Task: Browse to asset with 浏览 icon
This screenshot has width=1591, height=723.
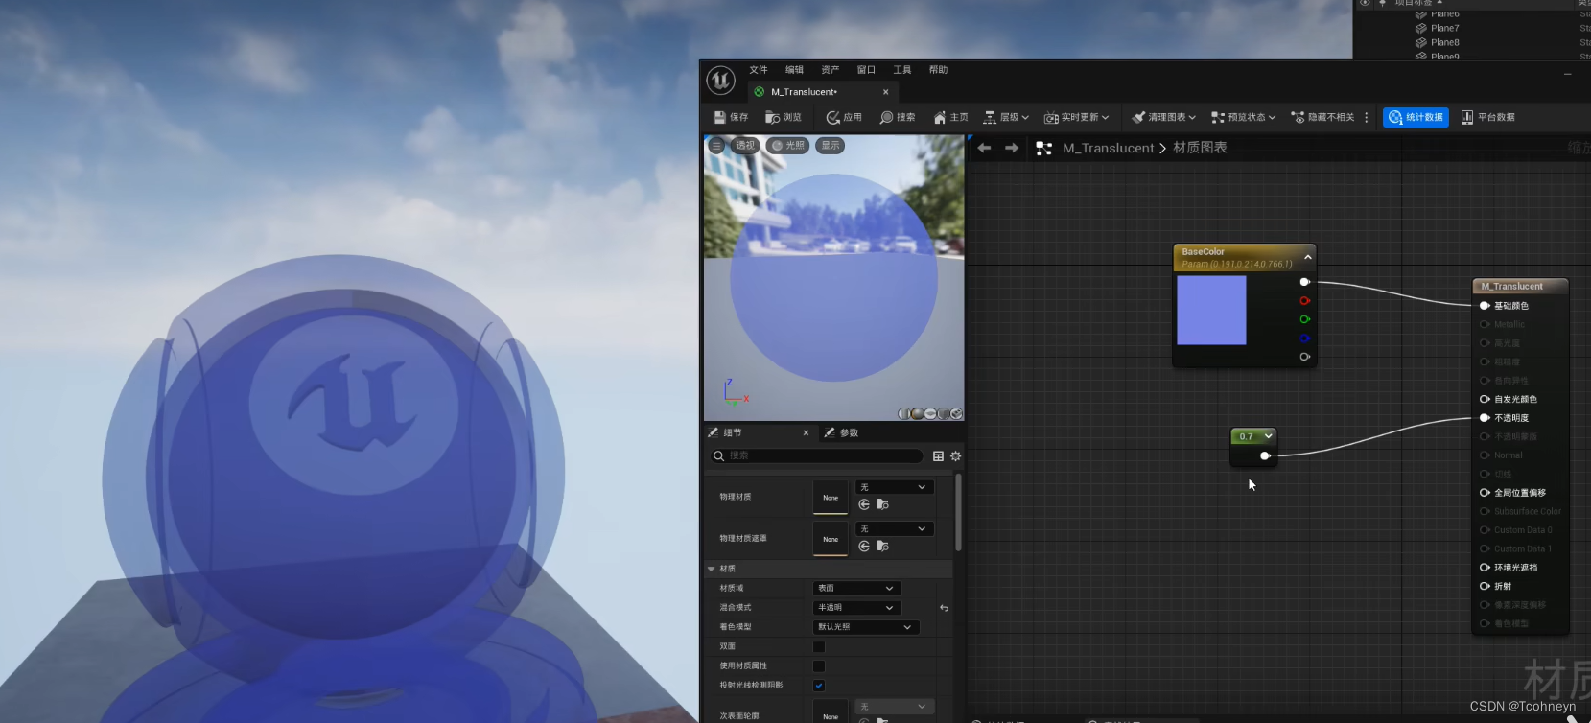Action: click(x=784, y=117)
